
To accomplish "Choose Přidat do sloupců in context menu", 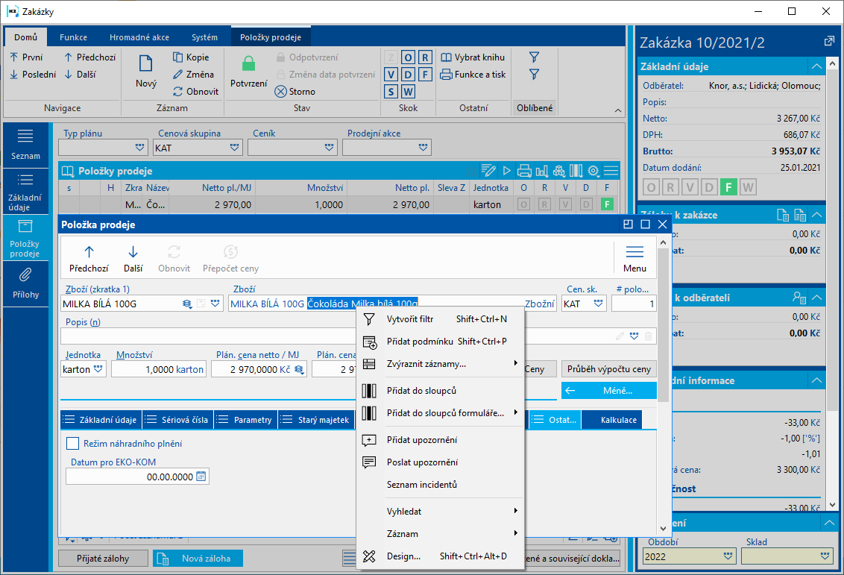I will tap(441, 391).
